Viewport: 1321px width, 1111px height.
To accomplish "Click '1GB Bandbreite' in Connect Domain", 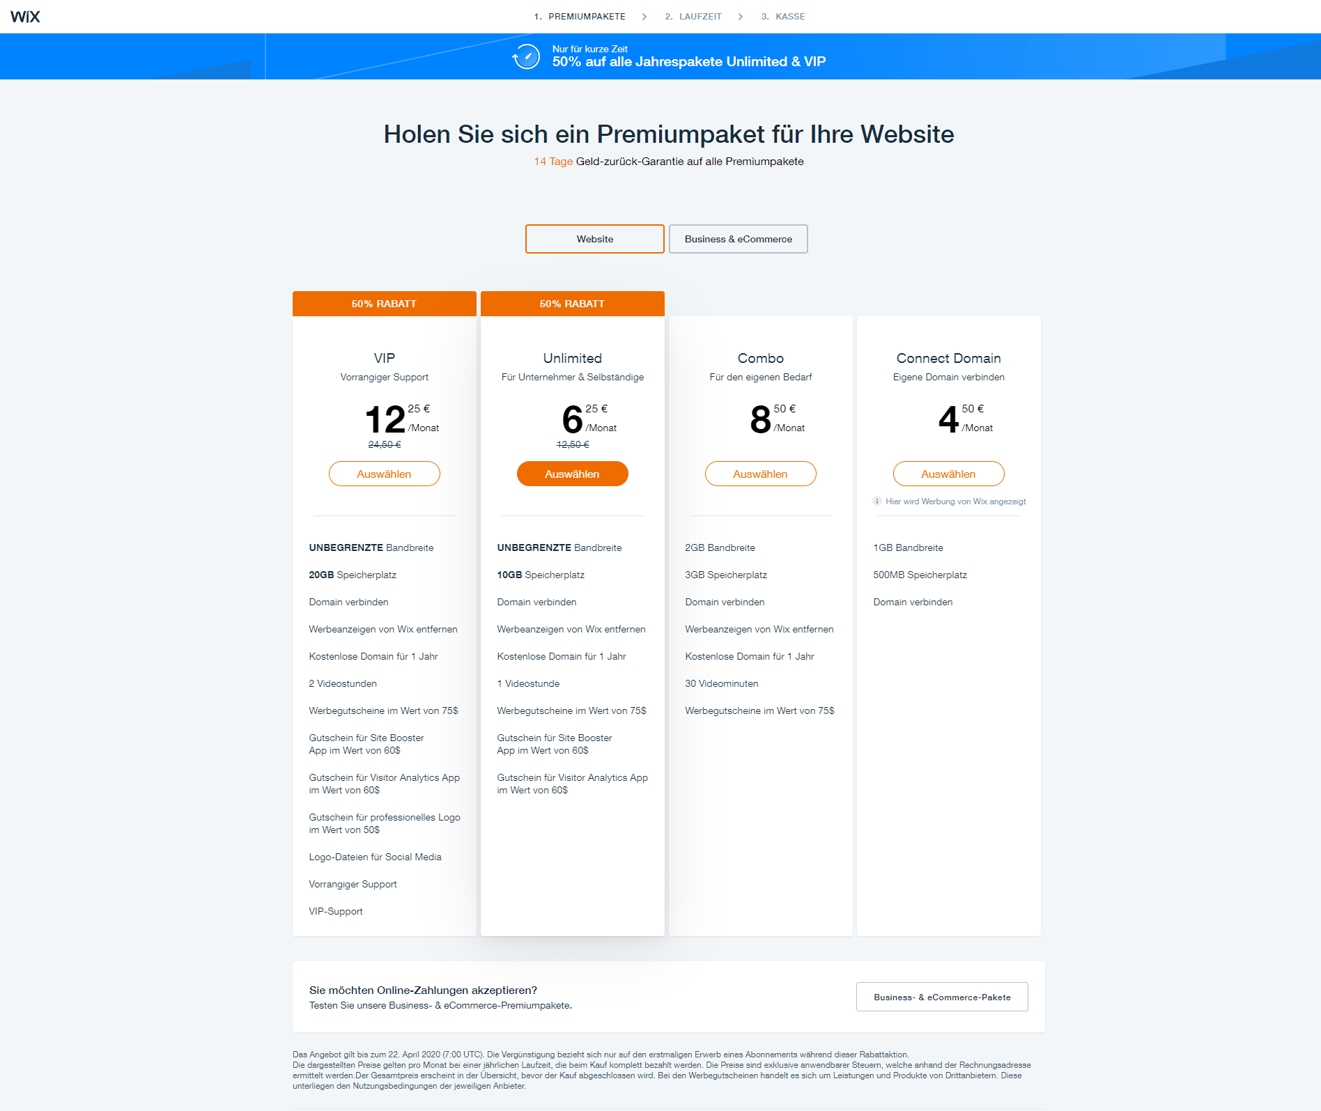I will (908, 547).
